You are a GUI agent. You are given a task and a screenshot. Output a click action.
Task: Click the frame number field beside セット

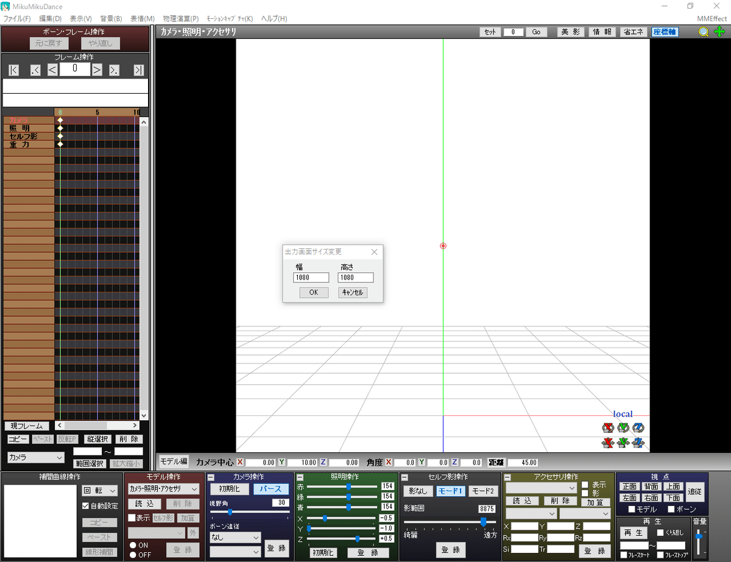(x=514, y=32)
